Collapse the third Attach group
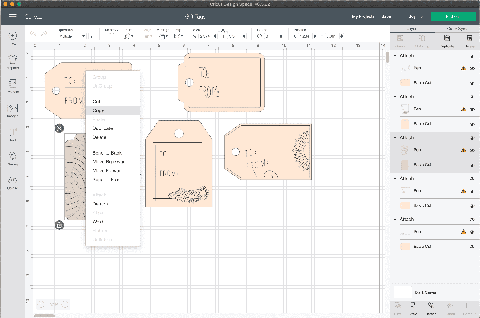 [x=395, y=138]
